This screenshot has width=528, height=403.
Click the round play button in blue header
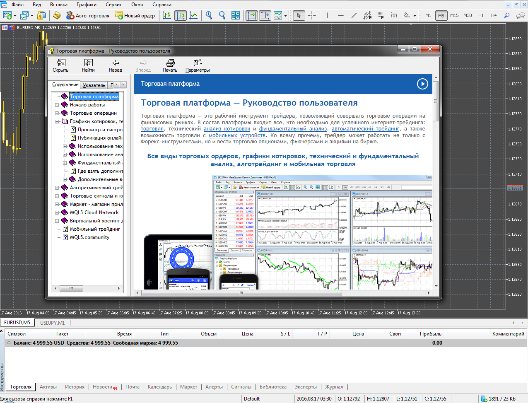[x=422, y=84]
